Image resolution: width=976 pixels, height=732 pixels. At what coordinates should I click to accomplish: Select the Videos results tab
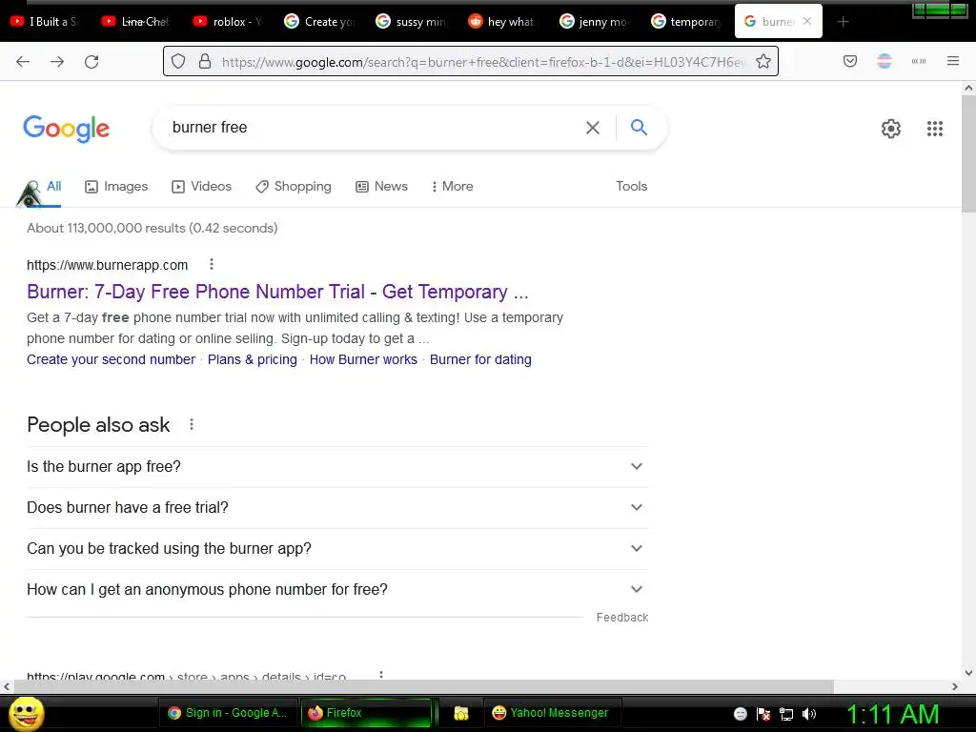tap(202, 187)
